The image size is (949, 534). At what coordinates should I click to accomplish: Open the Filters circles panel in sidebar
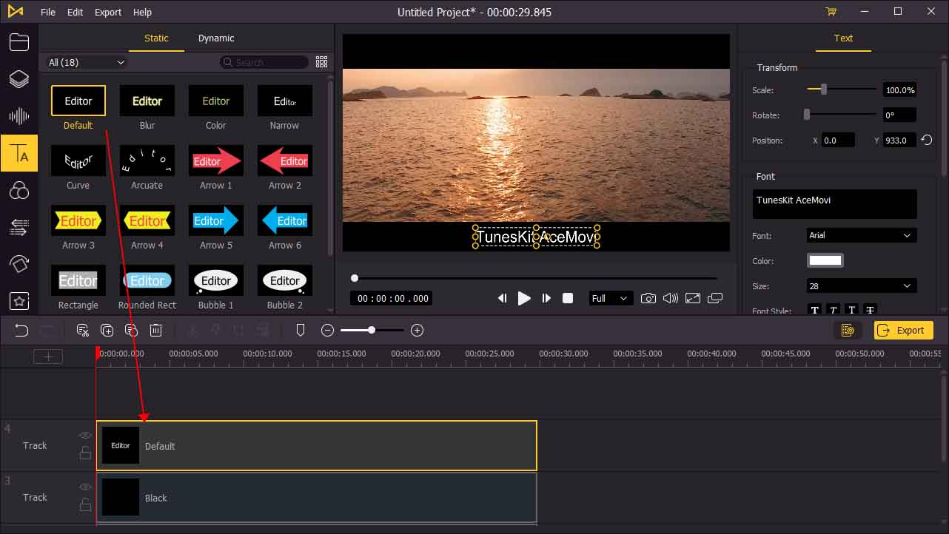pyautogui.click(x=19, y=191)
